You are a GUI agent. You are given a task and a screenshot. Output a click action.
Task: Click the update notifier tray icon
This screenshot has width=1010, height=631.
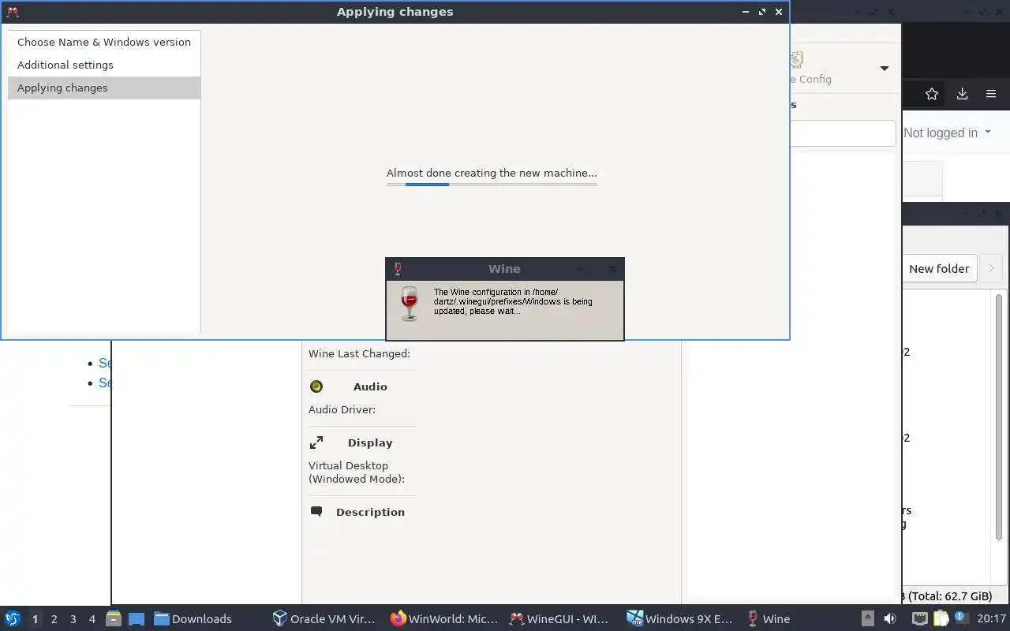coord(961,618)
